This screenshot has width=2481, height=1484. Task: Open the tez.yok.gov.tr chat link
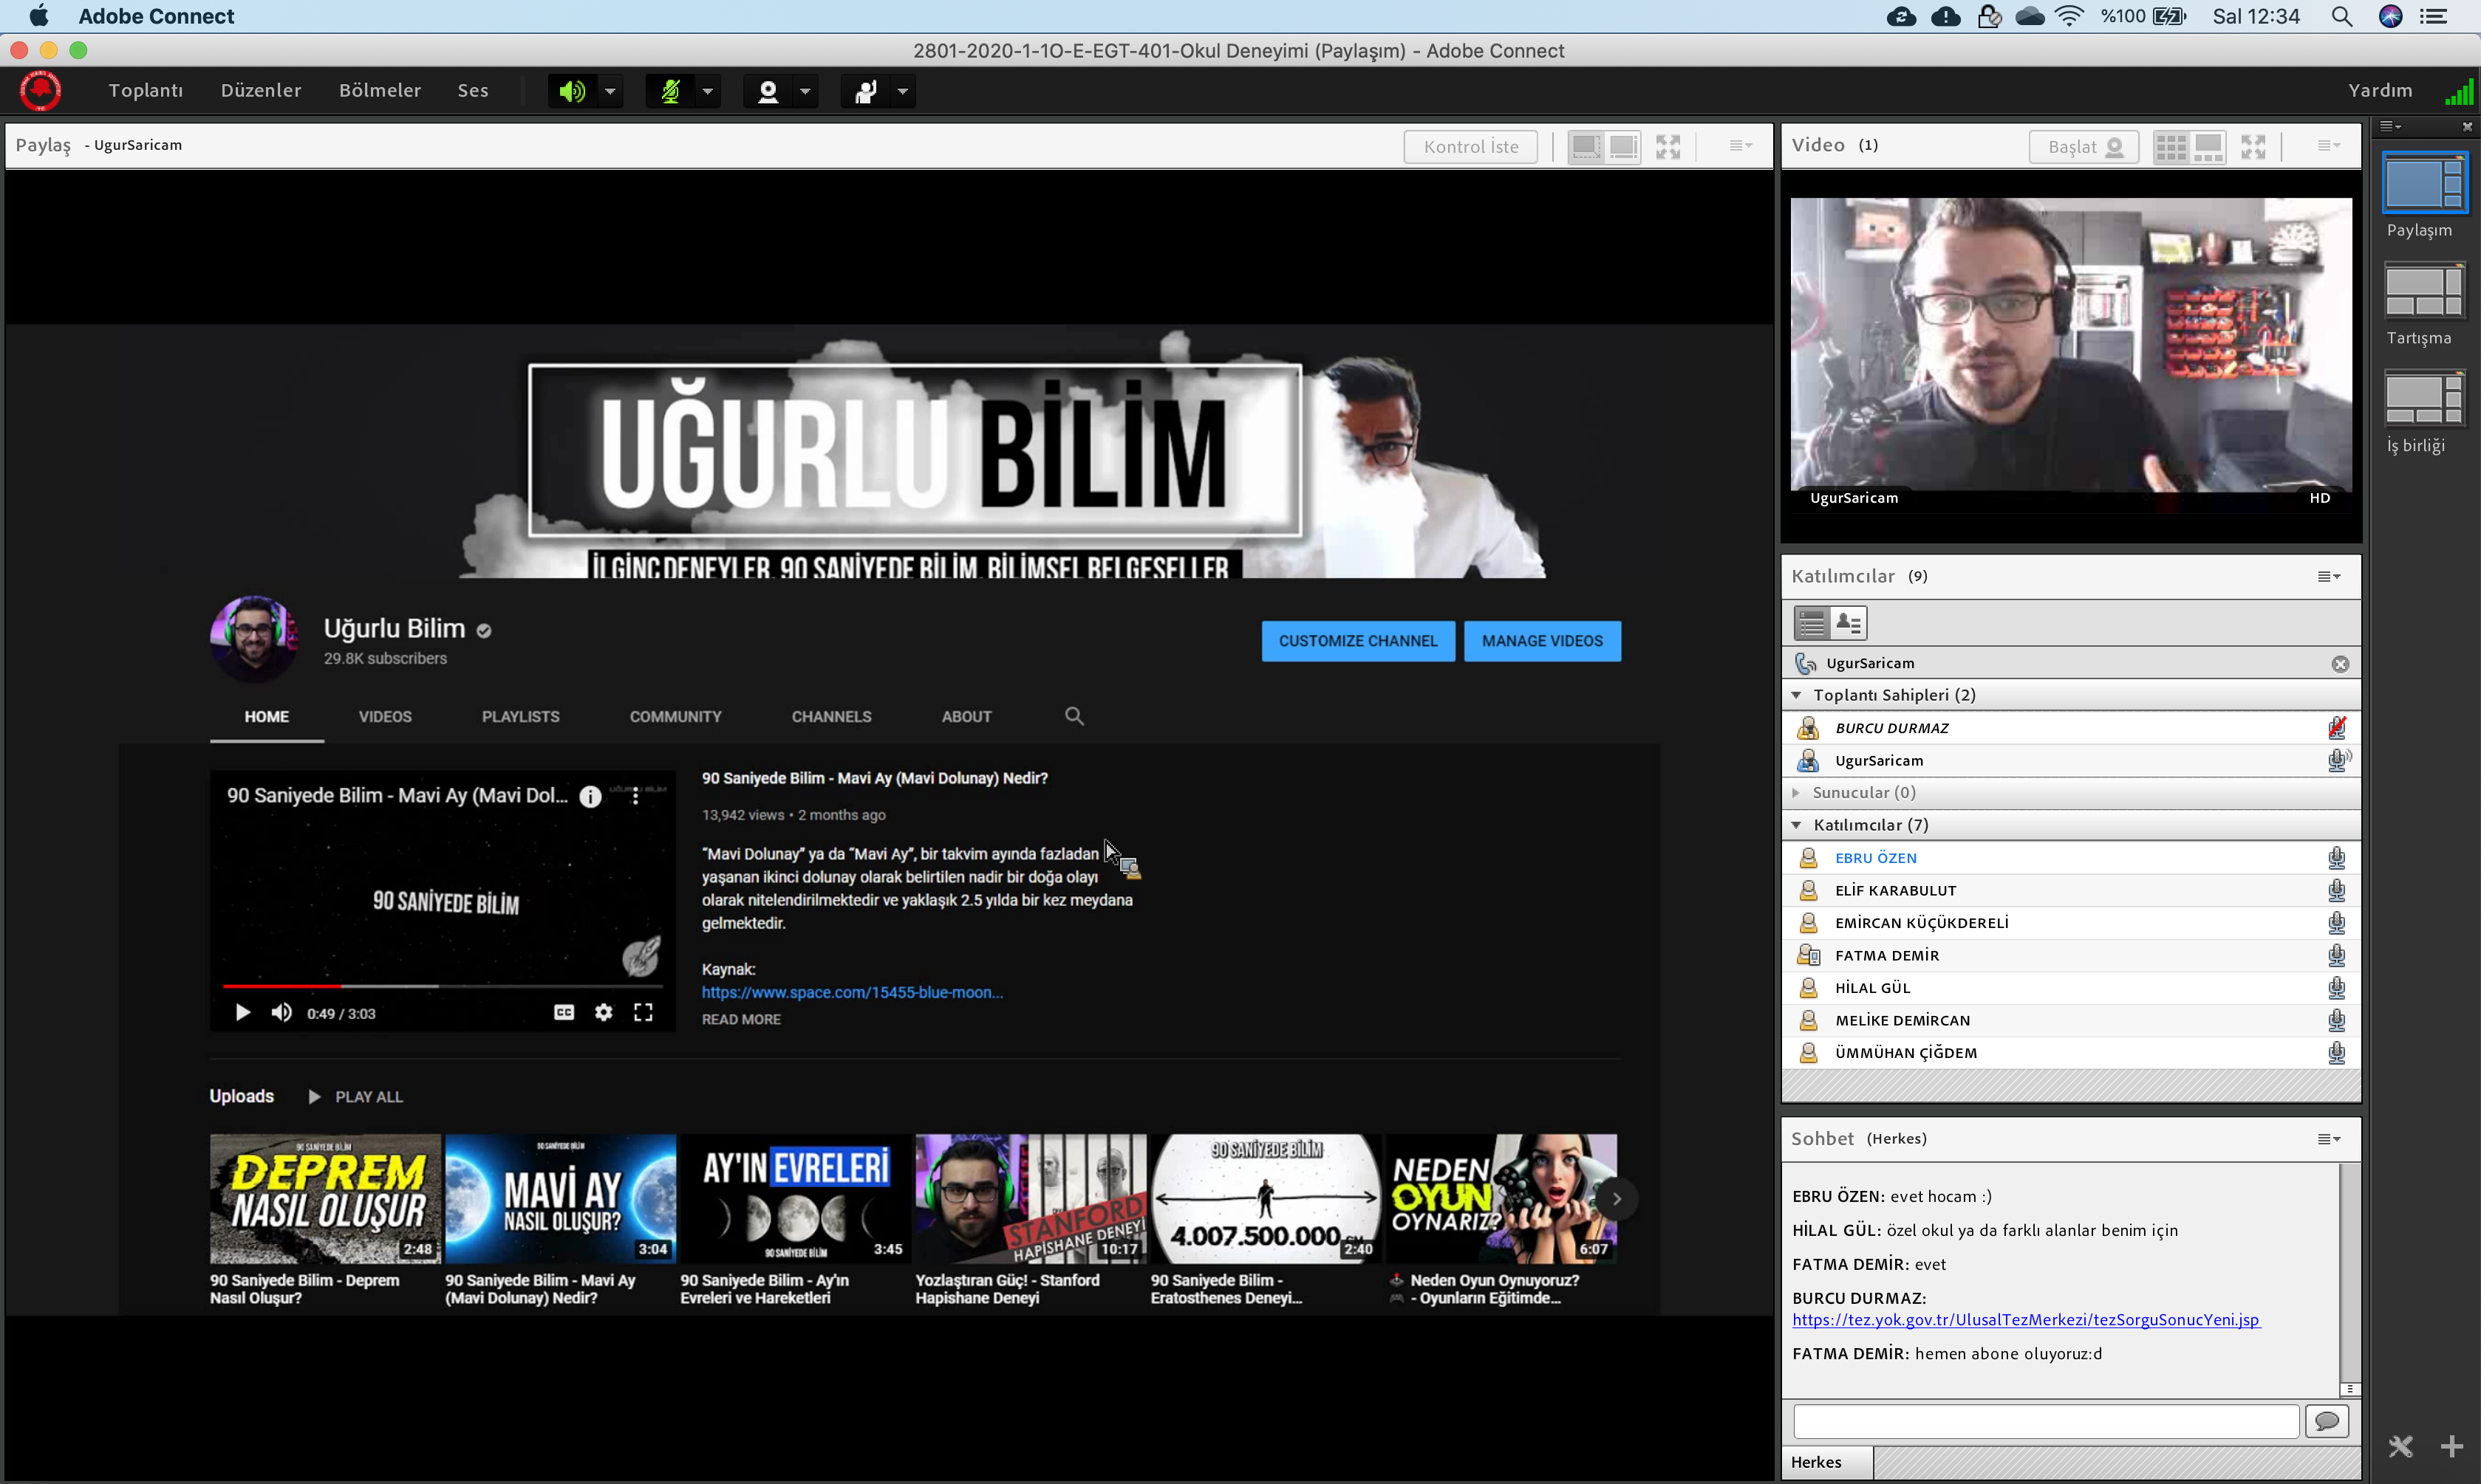click(2025, 1319)
